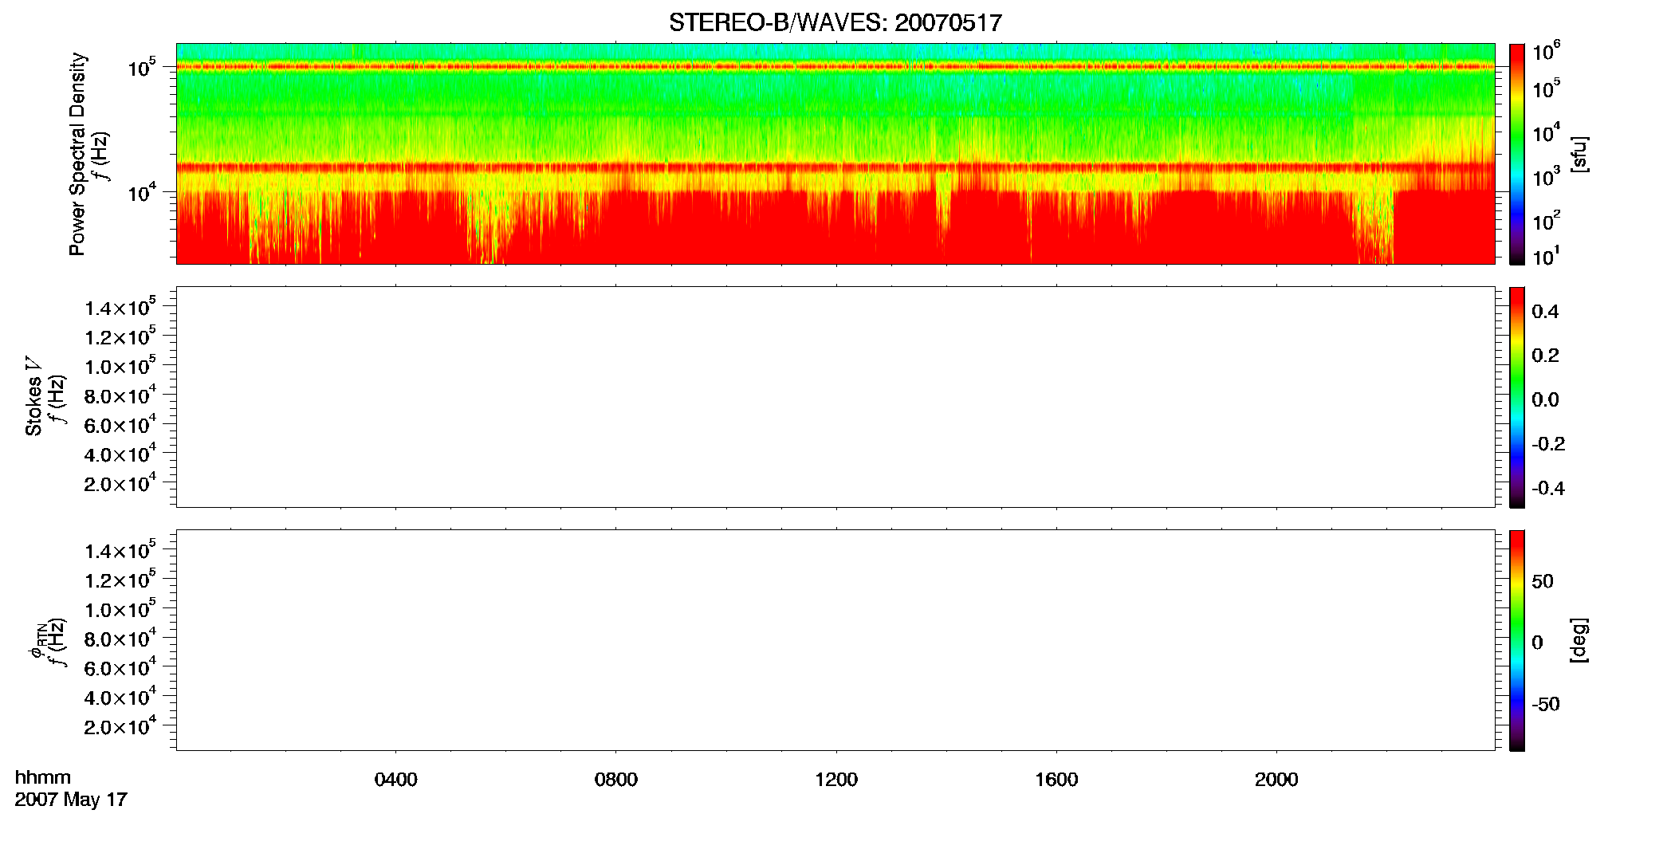Click the hhmm time format label
This screenshot has height=861, width=1671.
[x=43, y=777]
